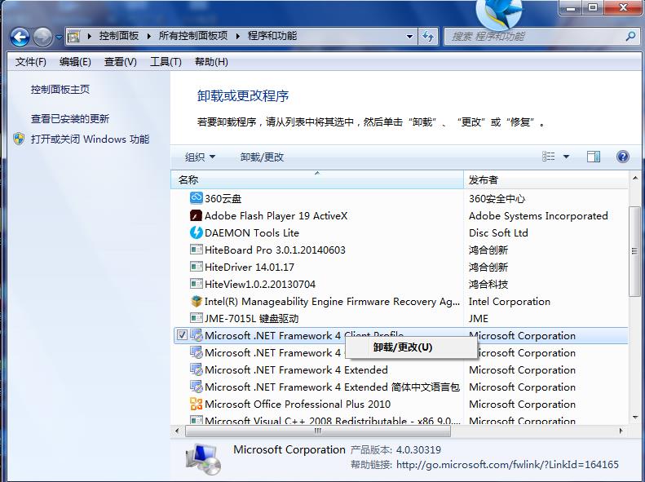645x482 pixels.
Task: Select HiteDriver 14.01.17 entry
Action: [250, 267]
